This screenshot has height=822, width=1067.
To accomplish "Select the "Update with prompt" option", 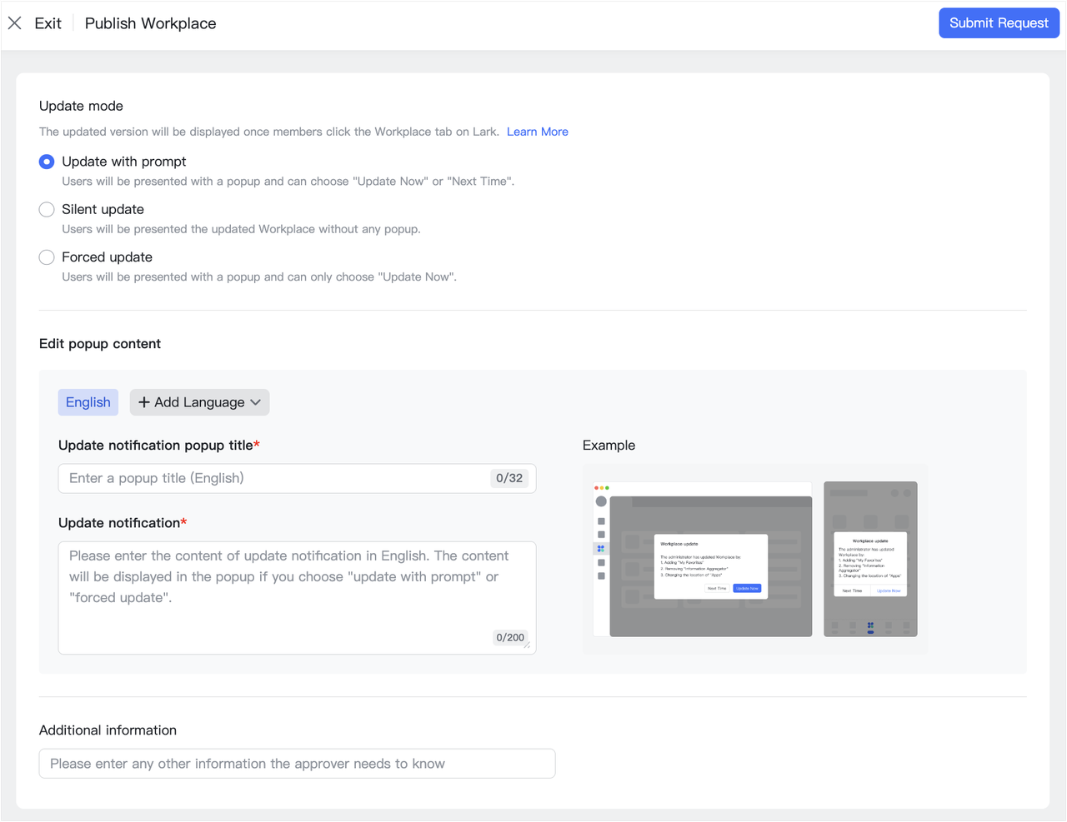I will tap(46, 162).
